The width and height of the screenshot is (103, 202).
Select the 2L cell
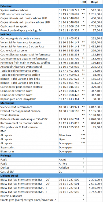(x=69, y=172)
